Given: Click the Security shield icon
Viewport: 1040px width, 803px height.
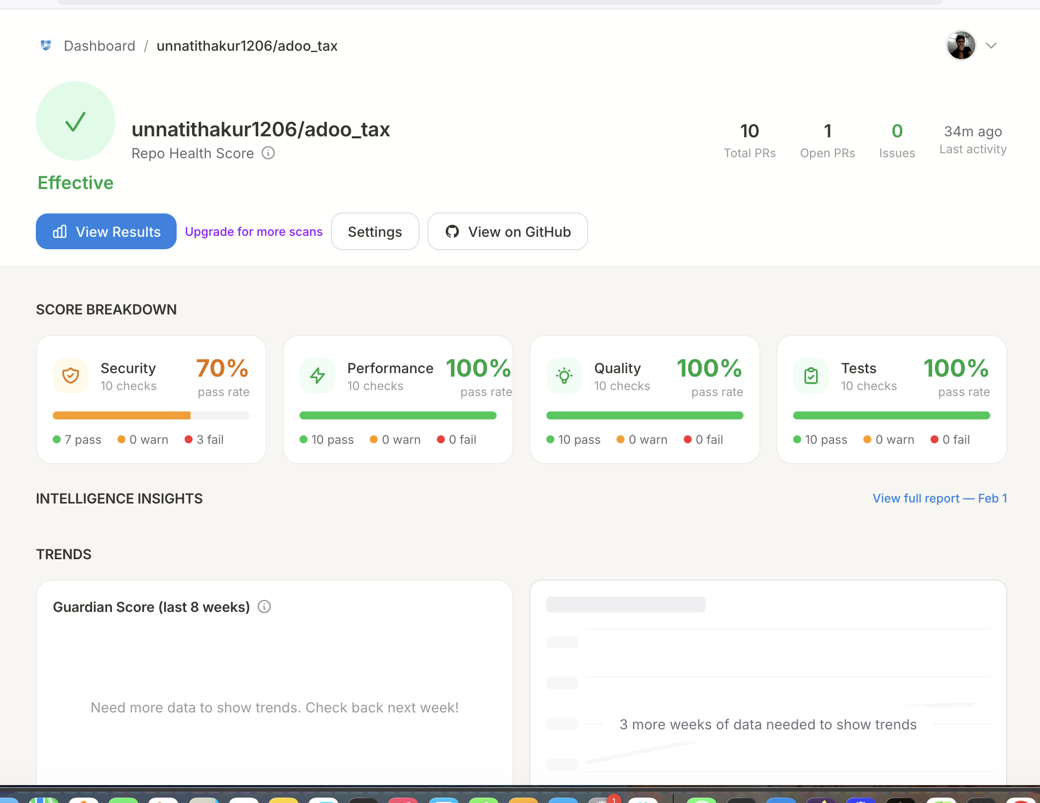Looking at the screenshot, I should [70, 376].
